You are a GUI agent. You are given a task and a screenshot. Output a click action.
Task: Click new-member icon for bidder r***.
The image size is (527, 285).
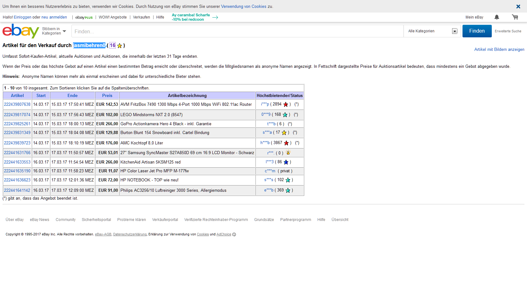tap(288, 153)
